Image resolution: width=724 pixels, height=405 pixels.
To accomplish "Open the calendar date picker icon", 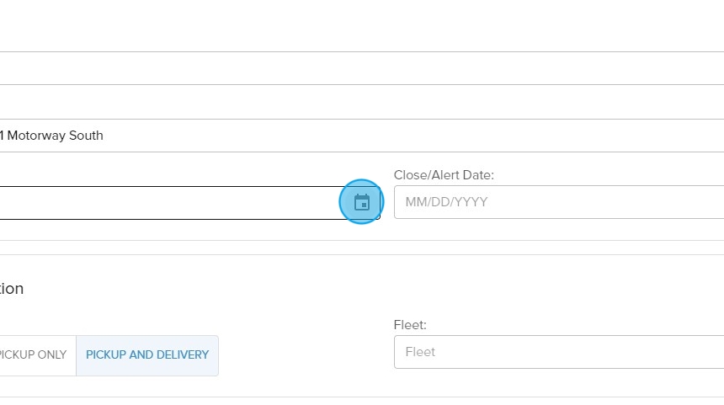I will pyautogui.click(x=362, y=202).
